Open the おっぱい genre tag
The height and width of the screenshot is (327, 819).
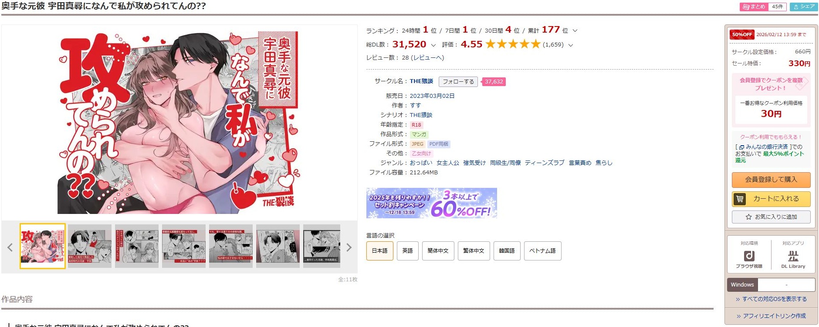click(x=421, y=163)
